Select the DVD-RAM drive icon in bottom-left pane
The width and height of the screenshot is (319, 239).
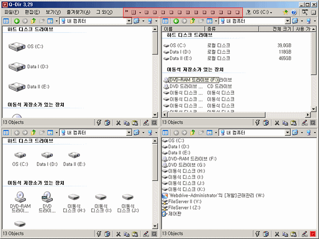click(x=19, y=197)
